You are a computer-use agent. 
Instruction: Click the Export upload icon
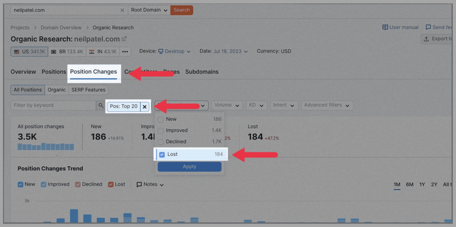tap(426, 39)
